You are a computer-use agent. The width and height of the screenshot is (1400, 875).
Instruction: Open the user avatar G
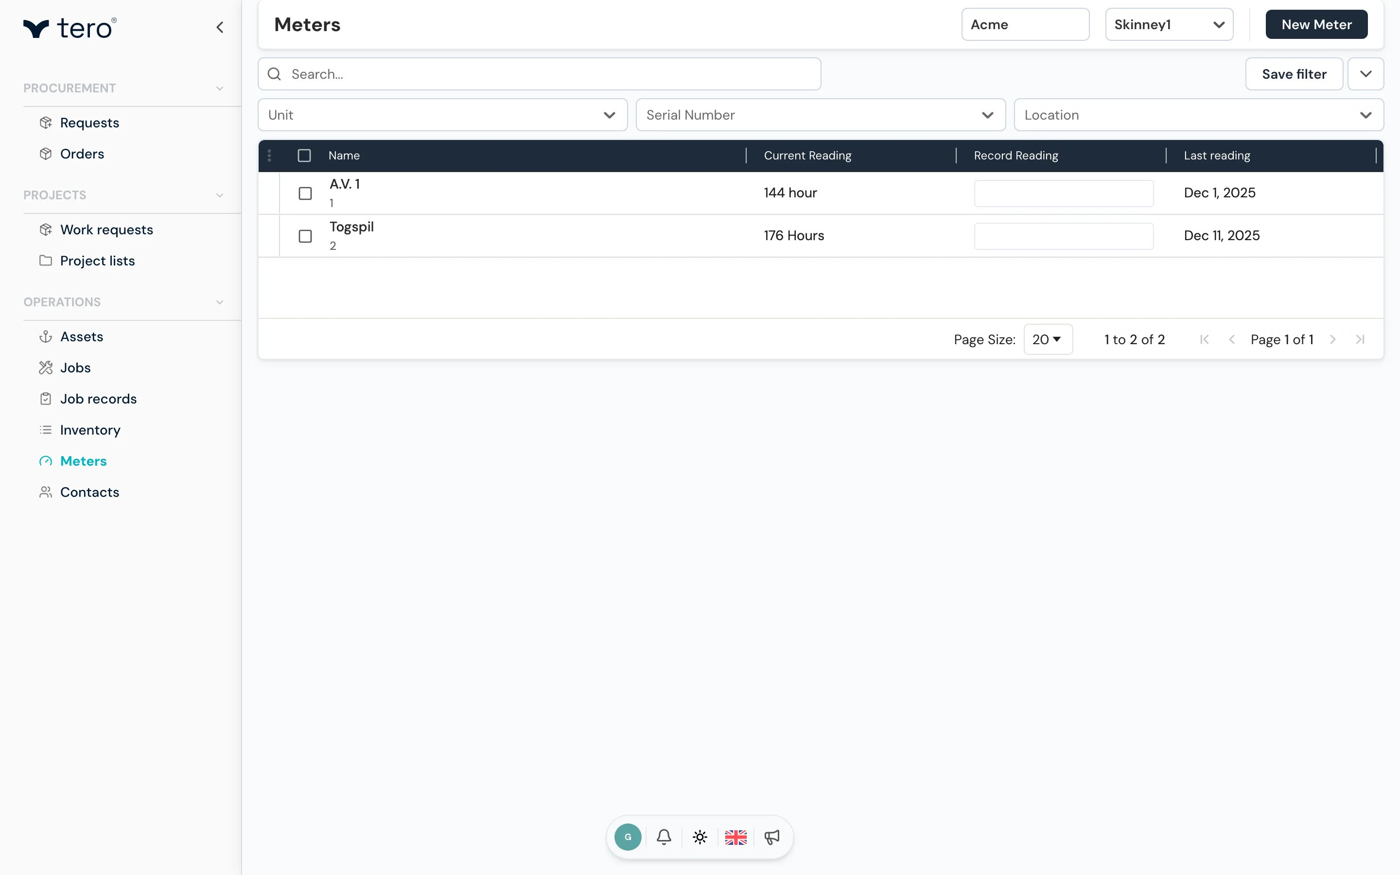(x=628, y=837)
